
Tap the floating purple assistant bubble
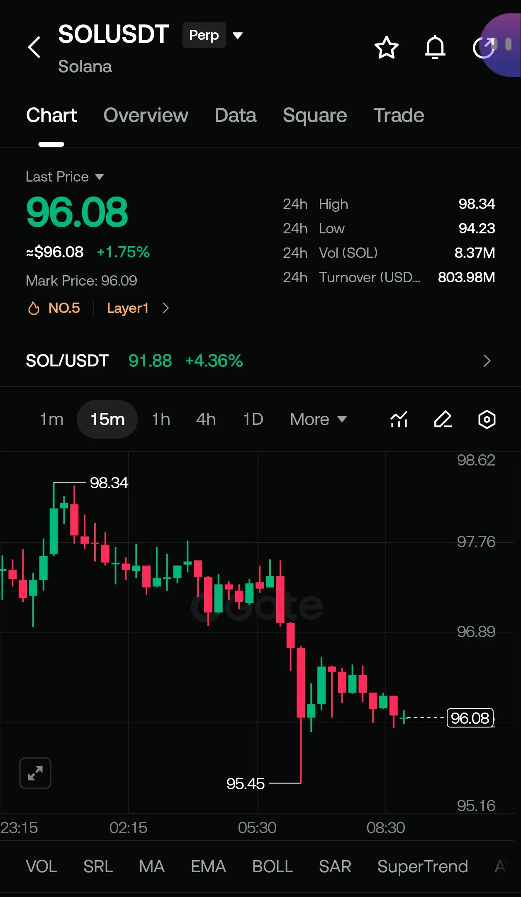click(x=501, y=45)
